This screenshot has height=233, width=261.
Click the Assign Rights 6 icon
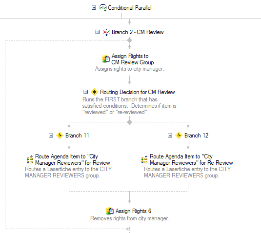(110, 211)
